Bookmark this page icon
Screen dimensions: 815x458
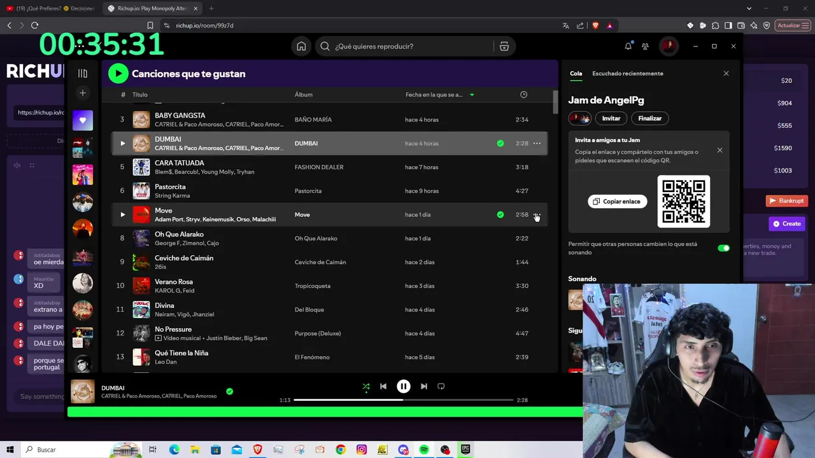tap(150, 25)
